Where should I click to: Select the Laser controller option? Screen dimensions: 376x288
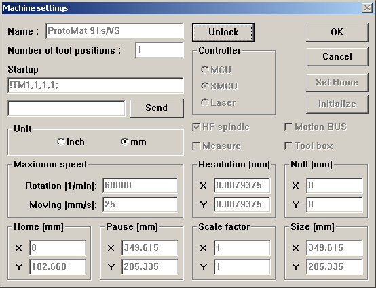[219, 103]
